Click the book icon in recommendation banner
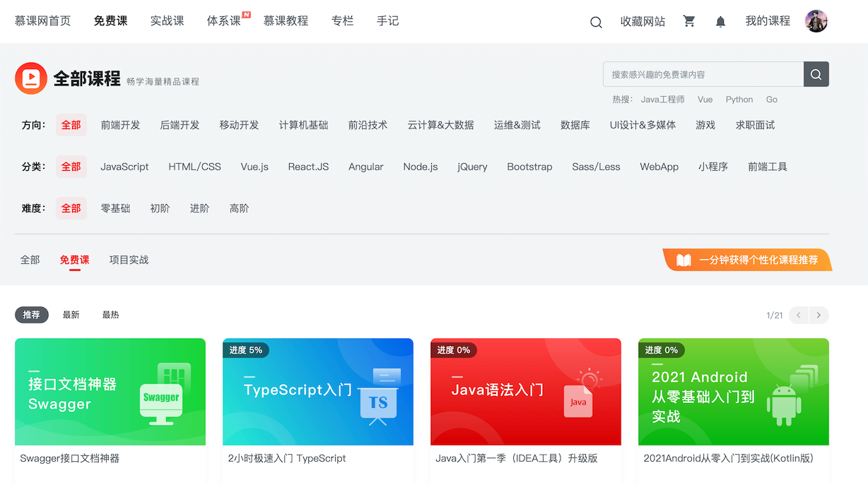Image resolution: width=868 pixels, height=485 pixels. click(684, 260)
